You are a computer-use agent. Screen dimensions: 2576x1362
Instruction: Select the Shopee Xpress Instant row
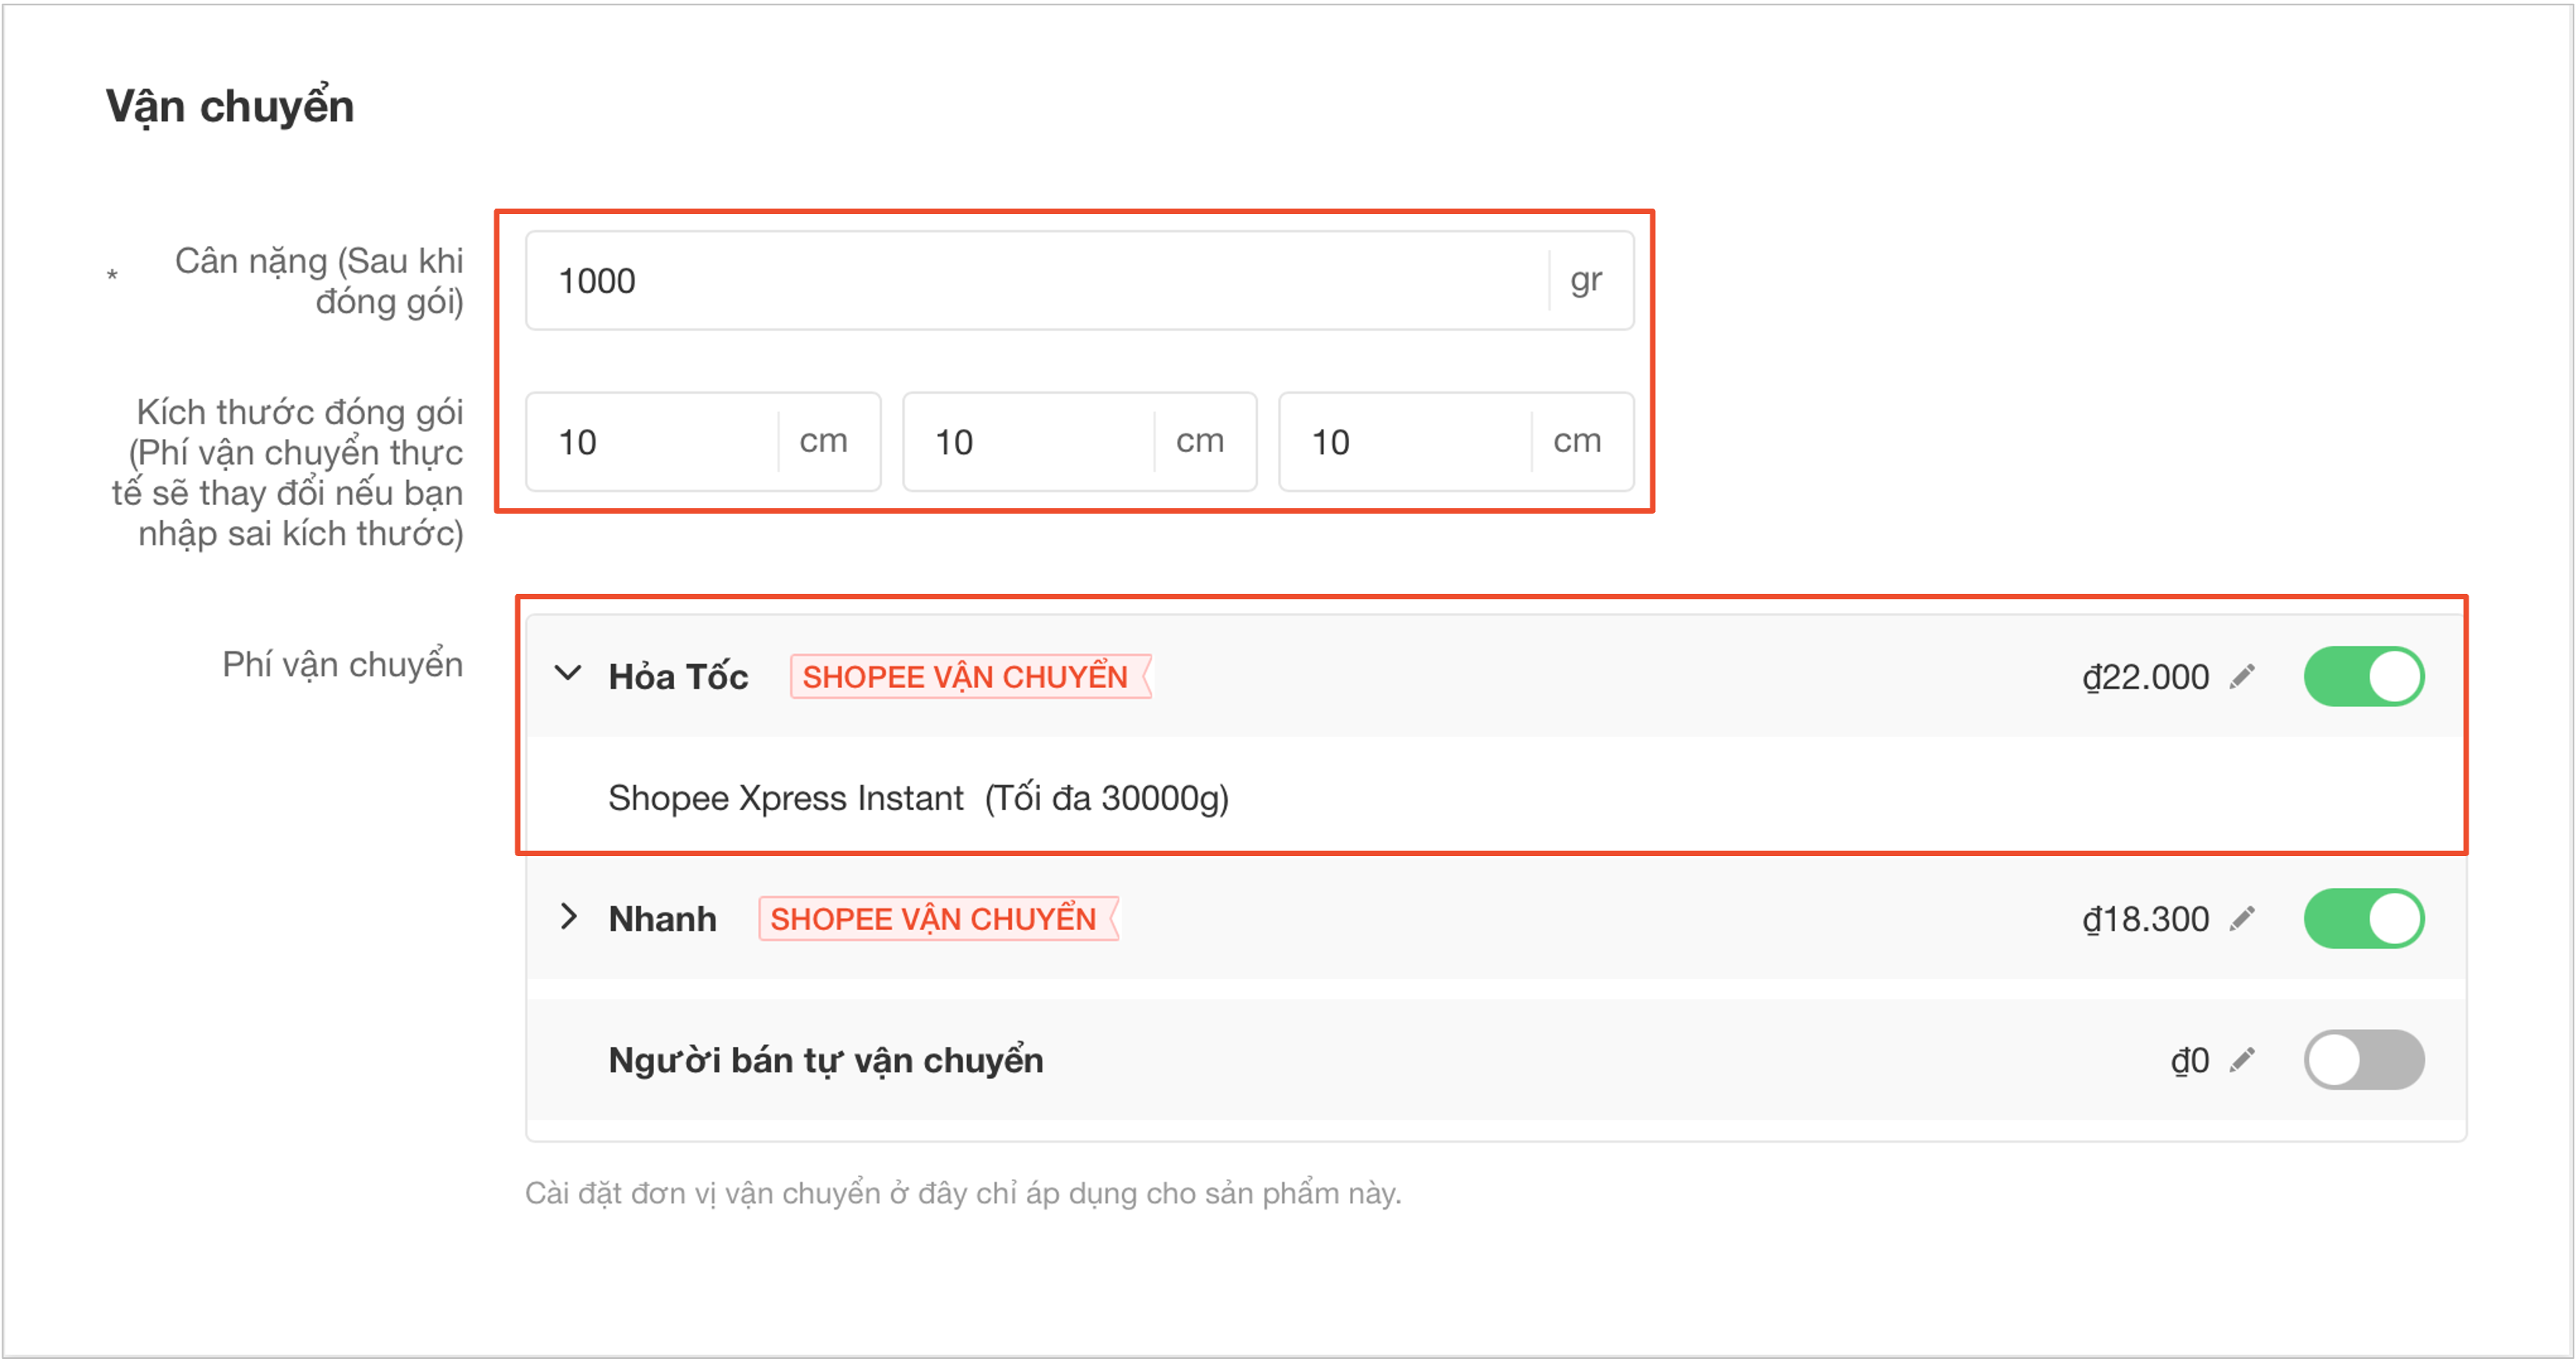[1495, 798]
